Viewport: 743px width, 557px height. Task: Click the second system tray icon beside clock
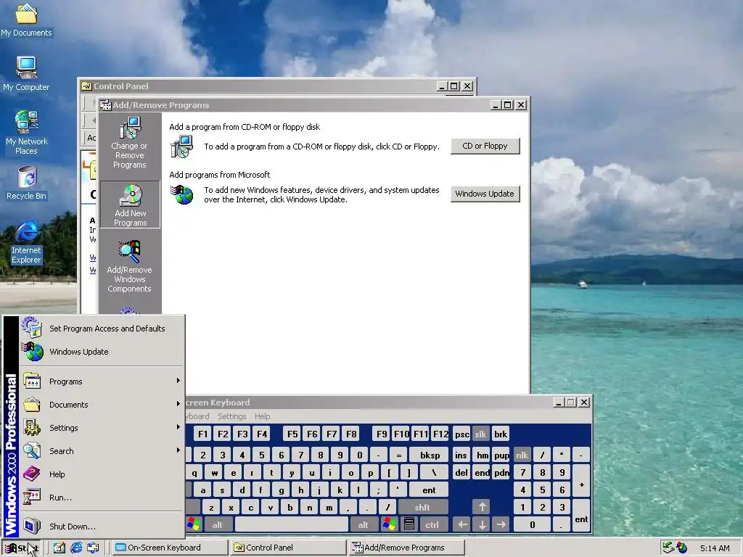tap(682, 548)
